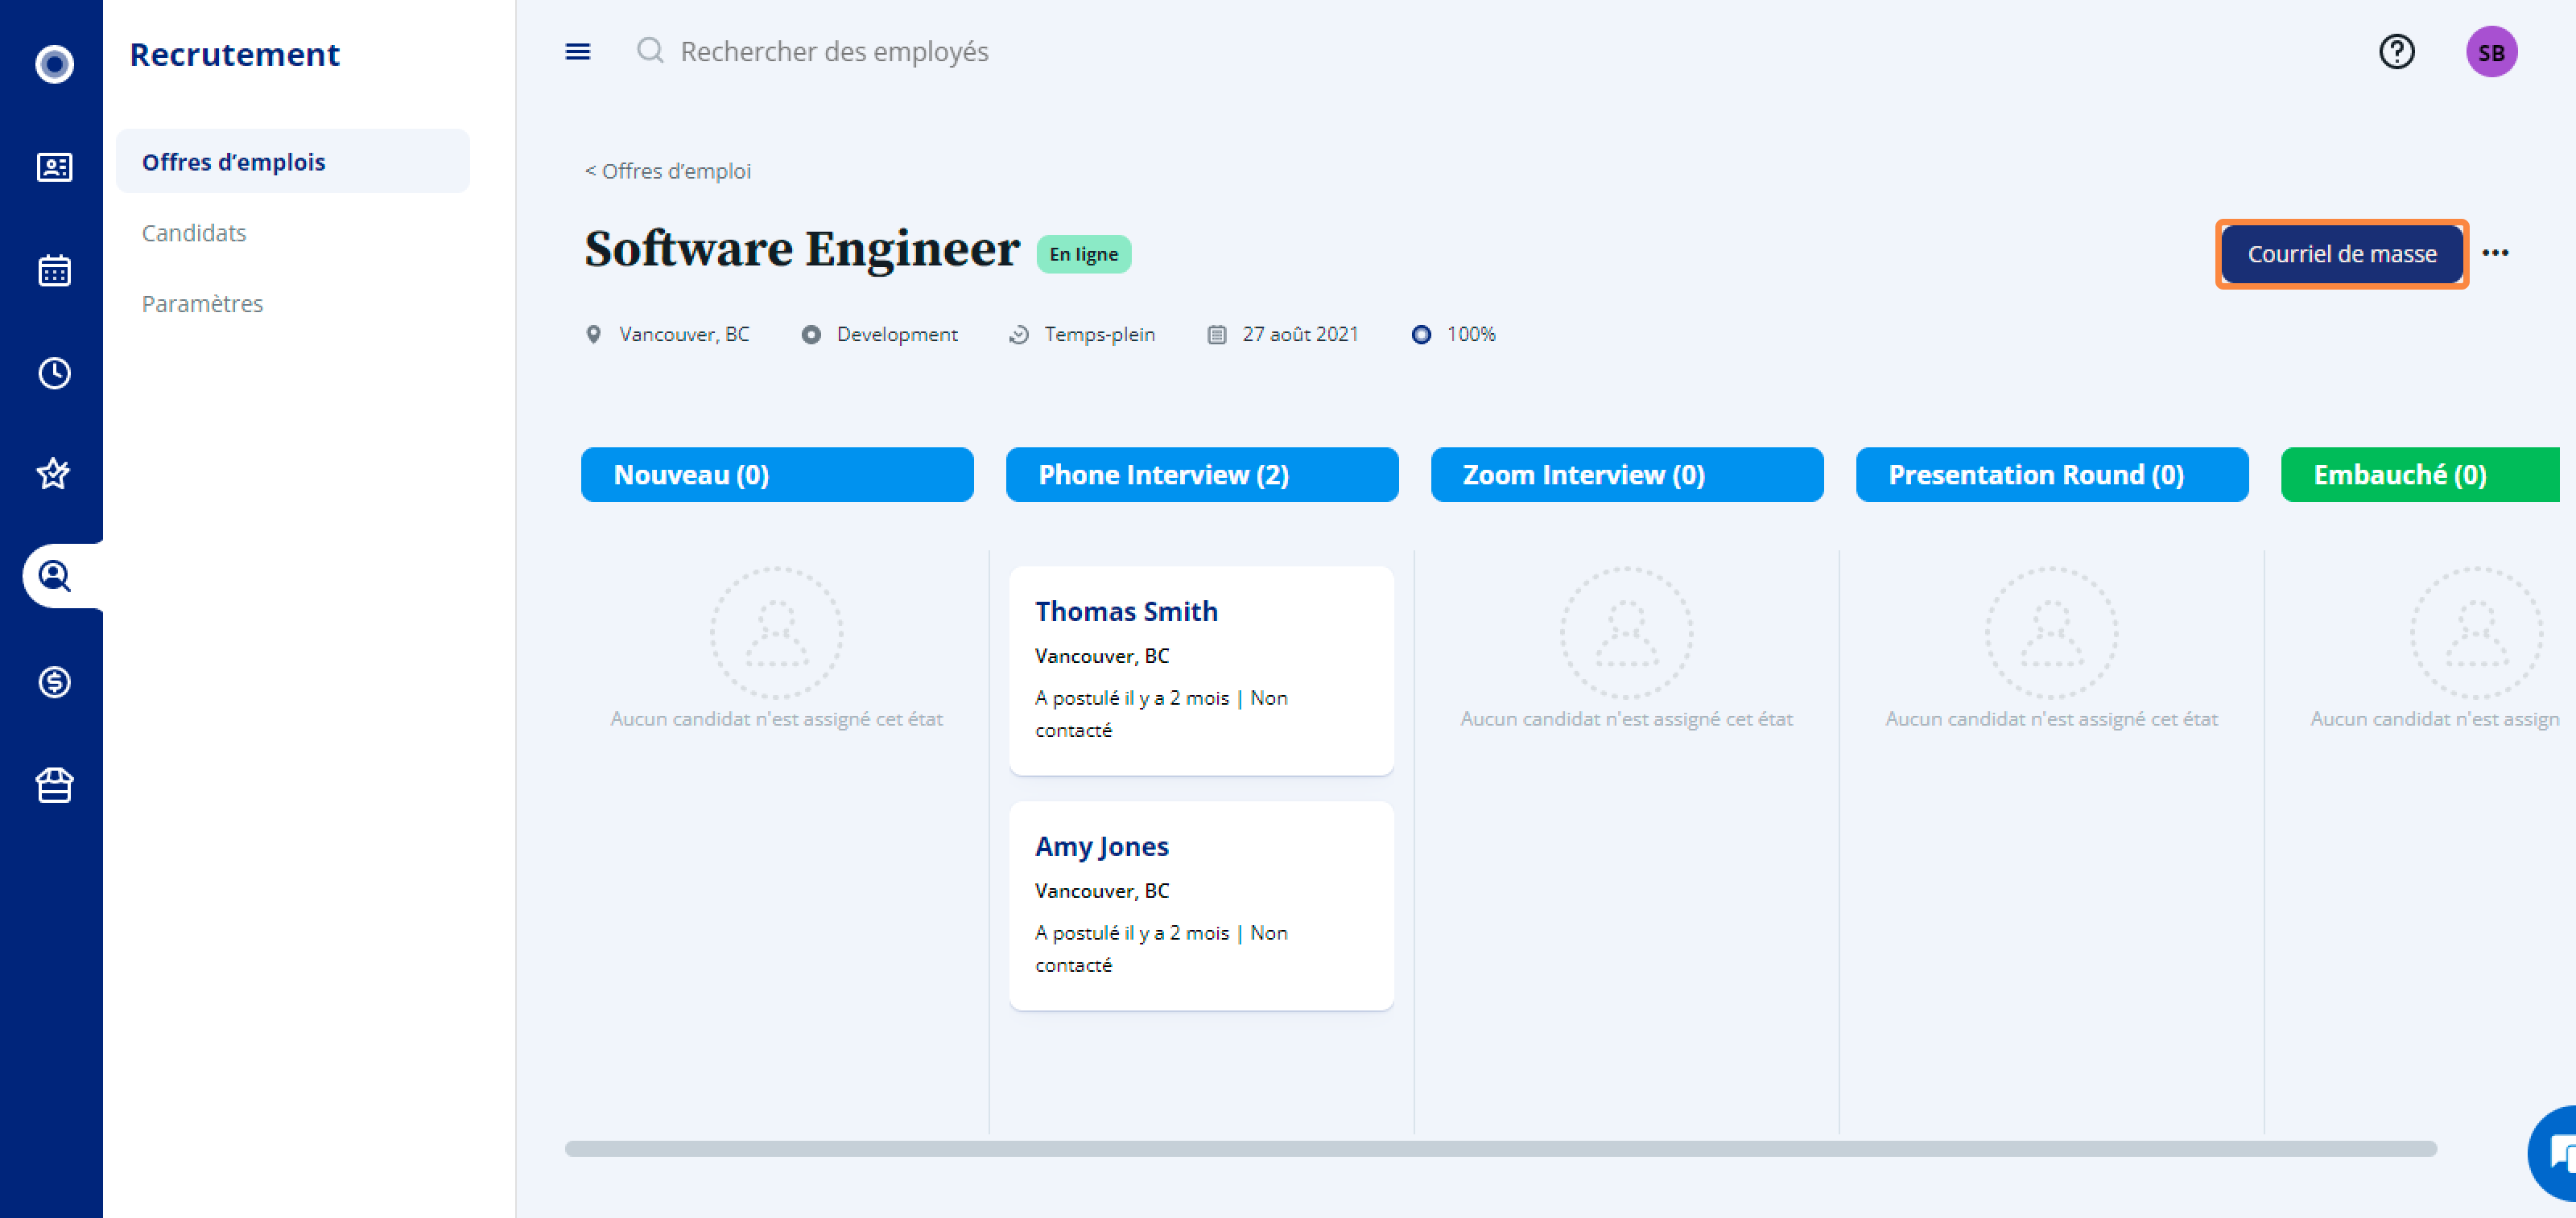
Task: Open the help question mark icon
Action: pos(2396,51)
